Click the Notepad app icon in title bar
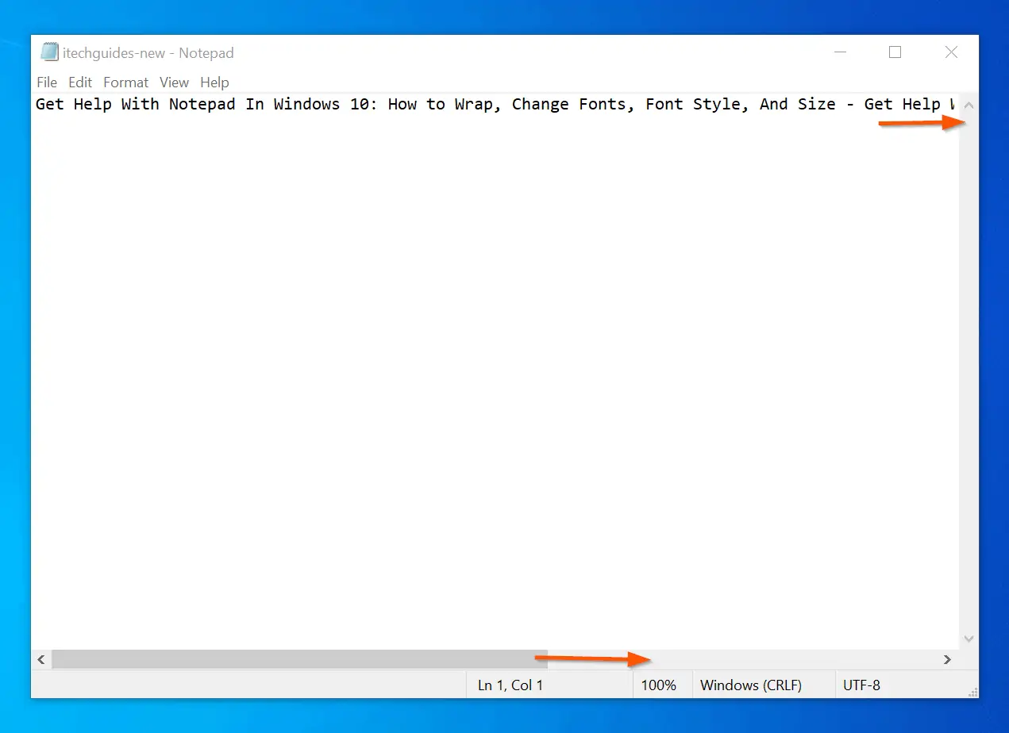Viewport: 1009px width, 733px height. click(49, 52)
